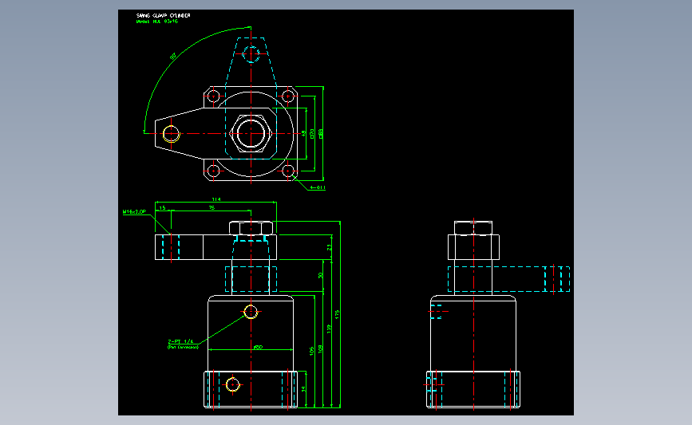Click the 90 degree arc dimension label

coord(173,57)
